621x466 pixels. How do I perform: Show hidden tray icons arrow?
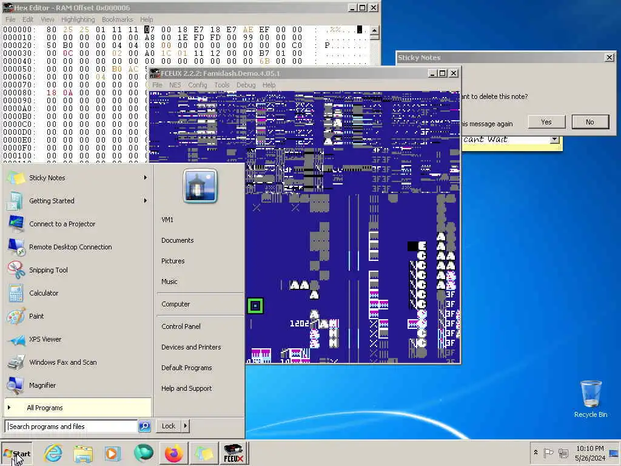[x=535, y=453]
